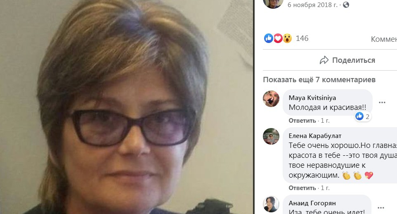This screenshot has width=397, height=214.
Task: Click the public globe privacy icon
Action: click(346, 5)
